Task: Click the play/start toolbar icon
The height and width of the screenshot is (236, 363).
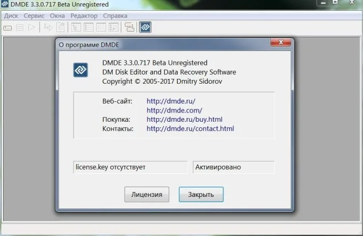Action: [x=32, y=27]
